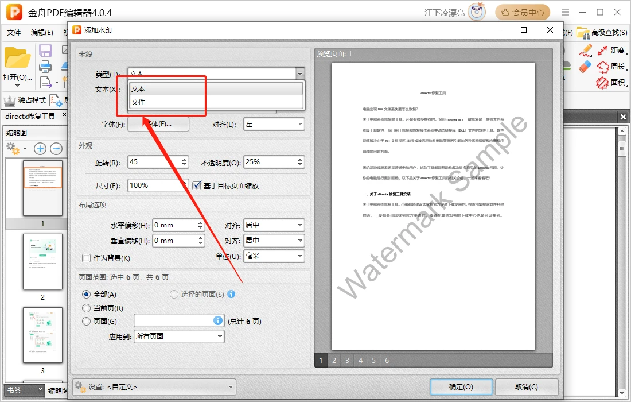Confirm watermark with 确定(O) button

(461, 387)
